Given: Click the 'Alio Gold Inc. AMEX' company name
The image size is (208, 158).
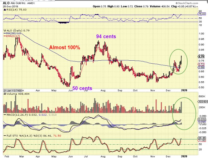Looking at the screenshot, I should (x=23, y=3).
